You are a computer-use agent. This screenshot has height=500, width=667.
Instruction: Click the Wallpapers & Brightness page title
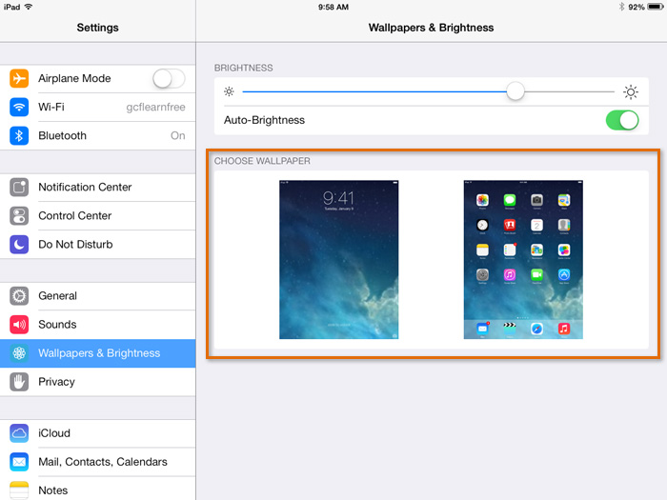431,28
